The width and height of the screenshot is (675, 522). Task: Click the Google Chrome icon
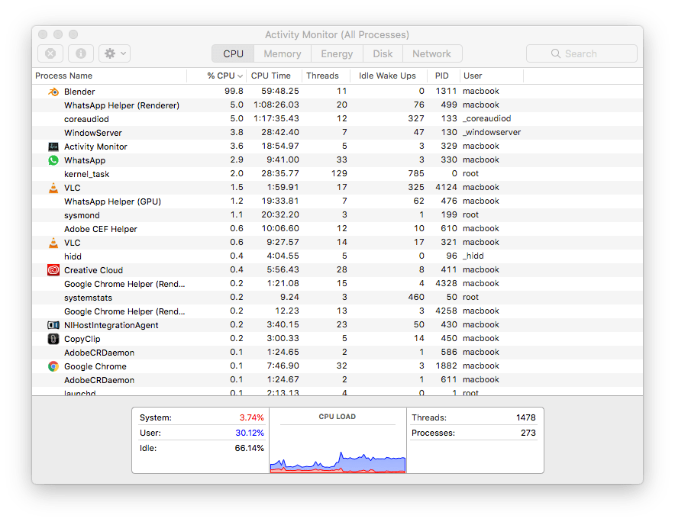pyautogui.click(x=53, y=366)
